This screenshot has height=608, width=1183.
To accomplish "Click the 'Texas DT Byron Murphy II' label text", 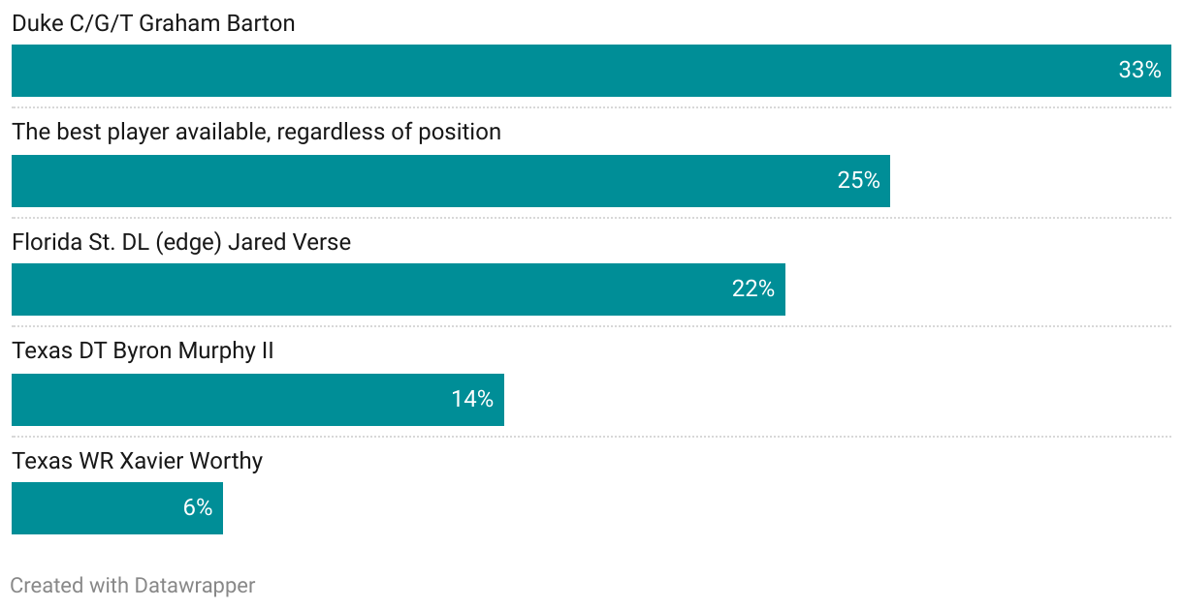I will (143, 350).
